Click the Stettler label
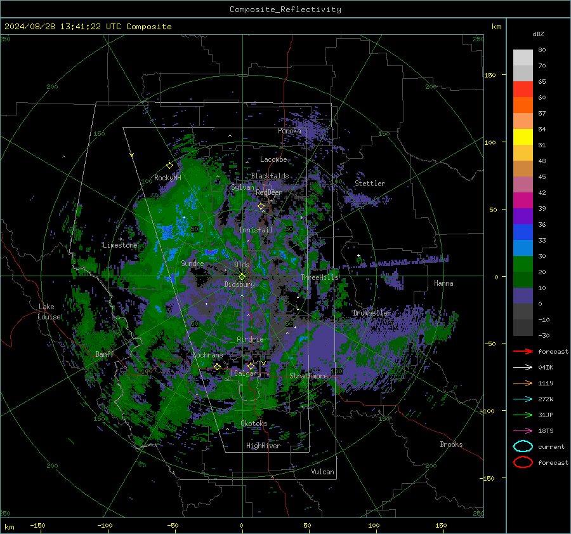 tap(370, 184)
